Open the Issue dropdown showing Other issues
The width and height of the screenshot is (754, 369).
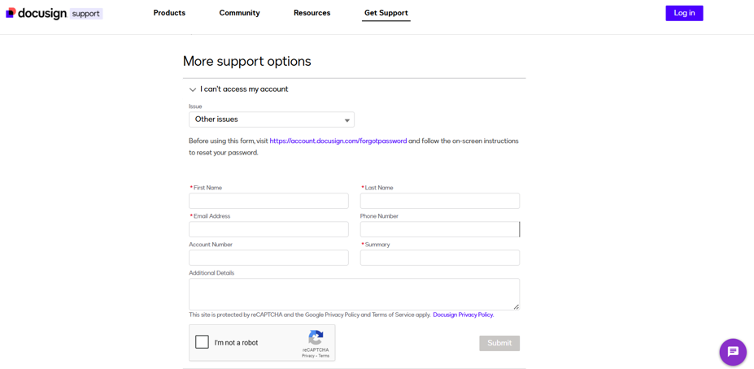272,119
